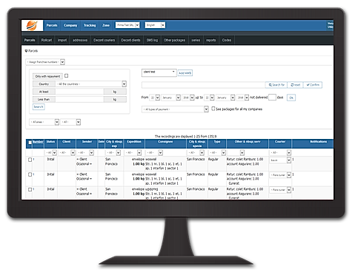This screenshot has height=272, width=352.
Task: Open the English language dropdown
Action: [x=155, y=25]
